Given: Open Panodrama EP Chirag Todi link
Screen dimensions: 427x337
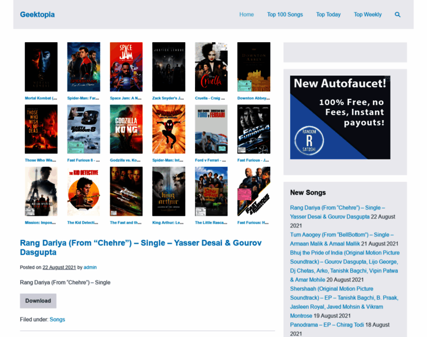Looking at the screenshot, I should (327, 325).
